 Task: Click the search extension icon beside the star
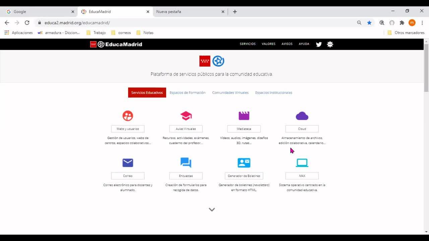[x=382, y=23]
